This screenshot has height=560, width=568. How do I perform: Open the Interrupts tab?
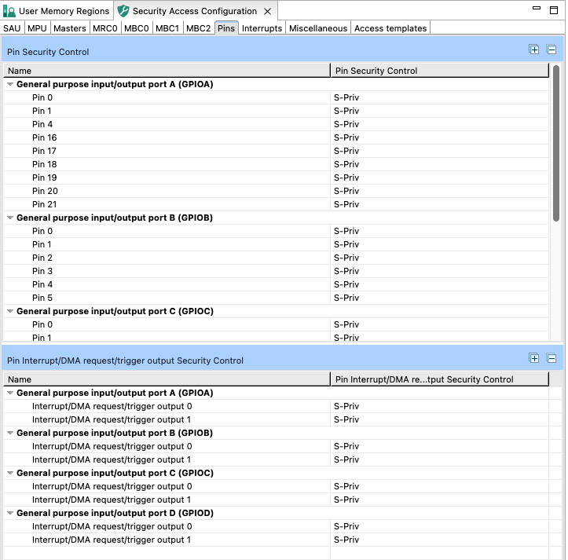(x=262, y=28)
